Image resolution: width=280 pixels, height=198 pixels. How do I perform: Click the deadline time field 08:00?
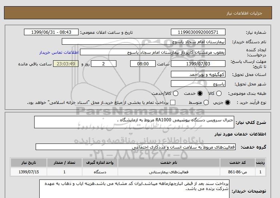click(143, 64)
